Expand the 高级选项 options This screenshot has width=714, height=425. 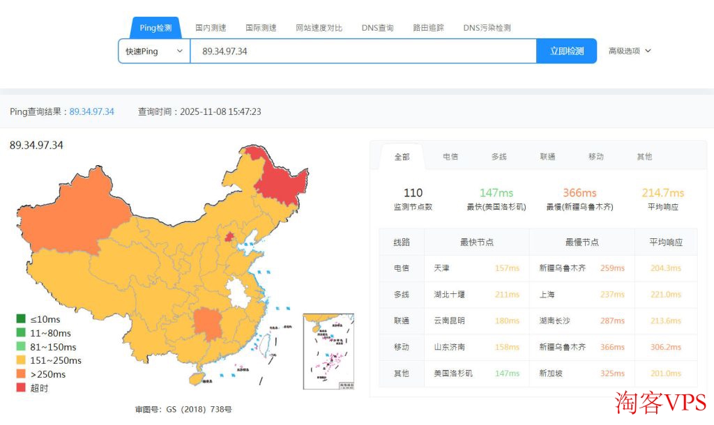pyautogui.click(x=628, y=51)
